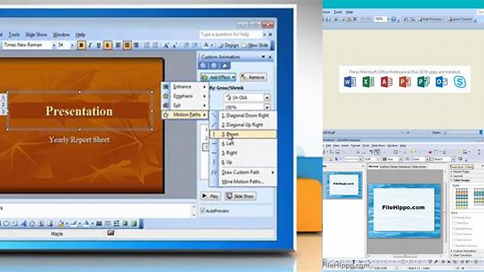This screenshot has width=484, height=272.
Task: Click the PowerPoint app icon
Action: pos(404,82)
